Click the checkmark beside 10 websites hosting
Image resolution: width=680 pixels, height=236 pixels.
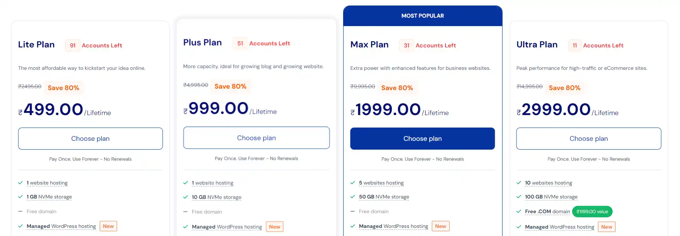pyautogui.click(x=519, y=183)
